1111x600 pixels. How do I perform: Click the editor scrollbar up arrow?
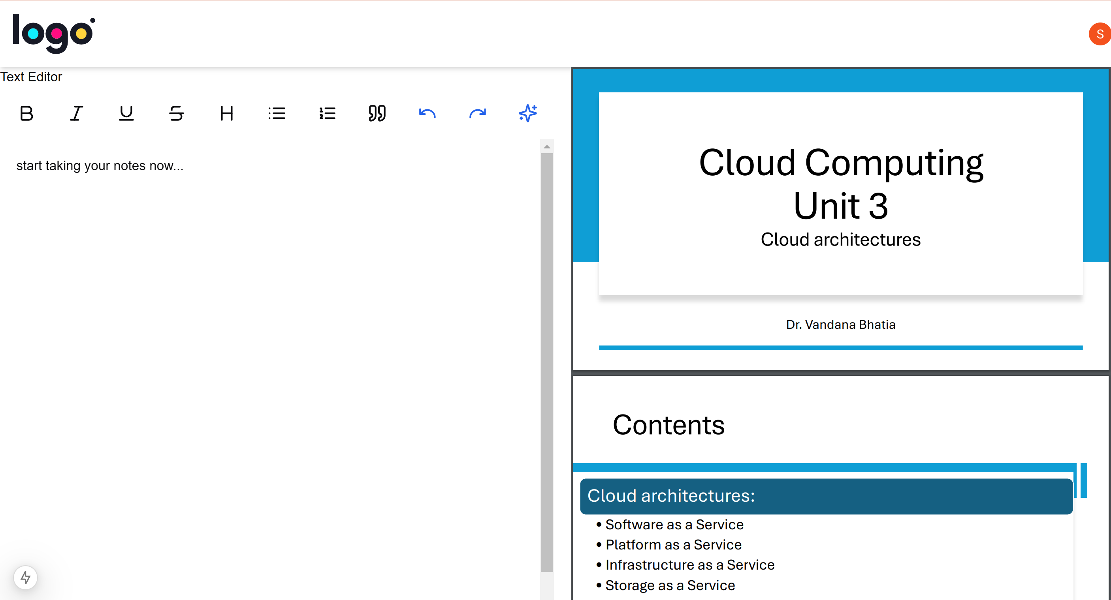coord(546,146)
